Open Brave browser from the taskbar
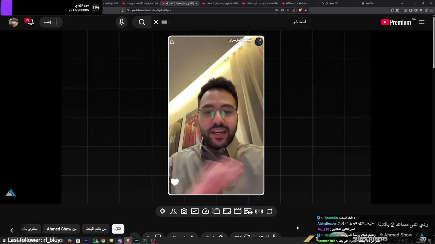This screenshot has height=244, width=435. pos(128,241)
